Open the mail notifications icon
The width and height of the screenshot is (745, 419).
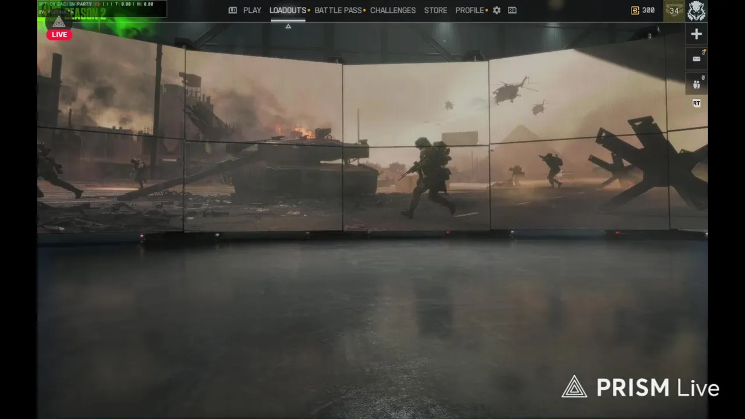click(696, 59)
